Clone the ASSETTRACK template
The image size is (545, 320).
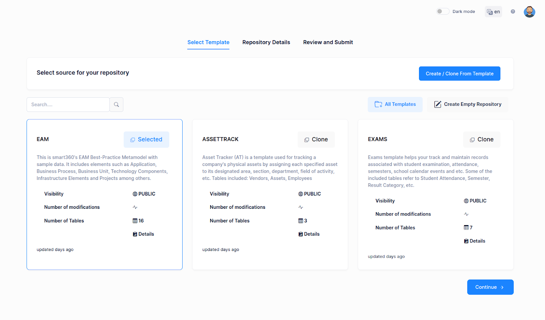[316, 139]
